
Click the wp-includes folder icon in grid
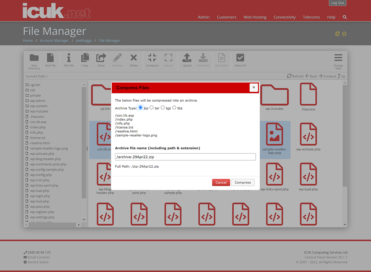[275, 95]
